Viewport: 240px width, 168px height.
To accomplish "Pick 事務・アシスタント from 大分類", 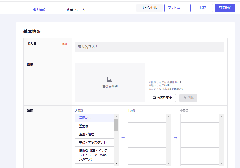I will point(94,142).
